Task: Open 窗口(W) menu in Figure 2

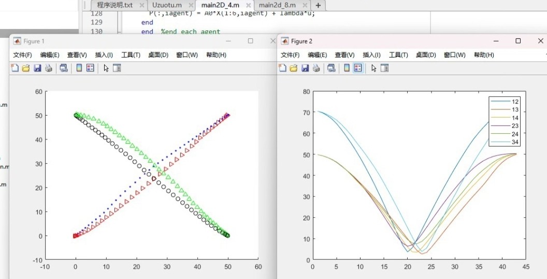Action: click(455, 55)
